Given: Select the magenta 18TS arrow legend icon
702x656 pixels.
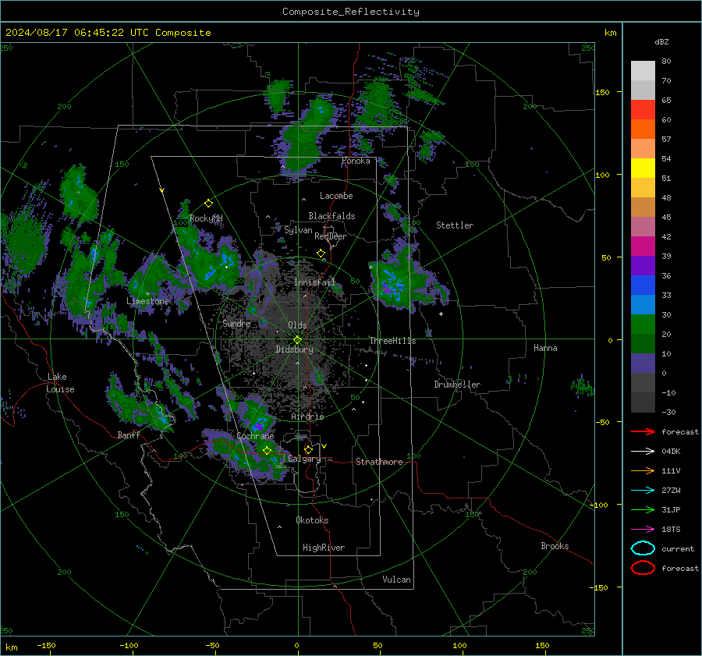Looking at the screenshot, I should [643, 530].
